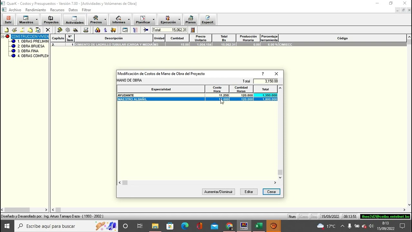The height and width of the screenshot is (232, 412).
Task: Click the Editar button
Action: [x=249, y=192]
